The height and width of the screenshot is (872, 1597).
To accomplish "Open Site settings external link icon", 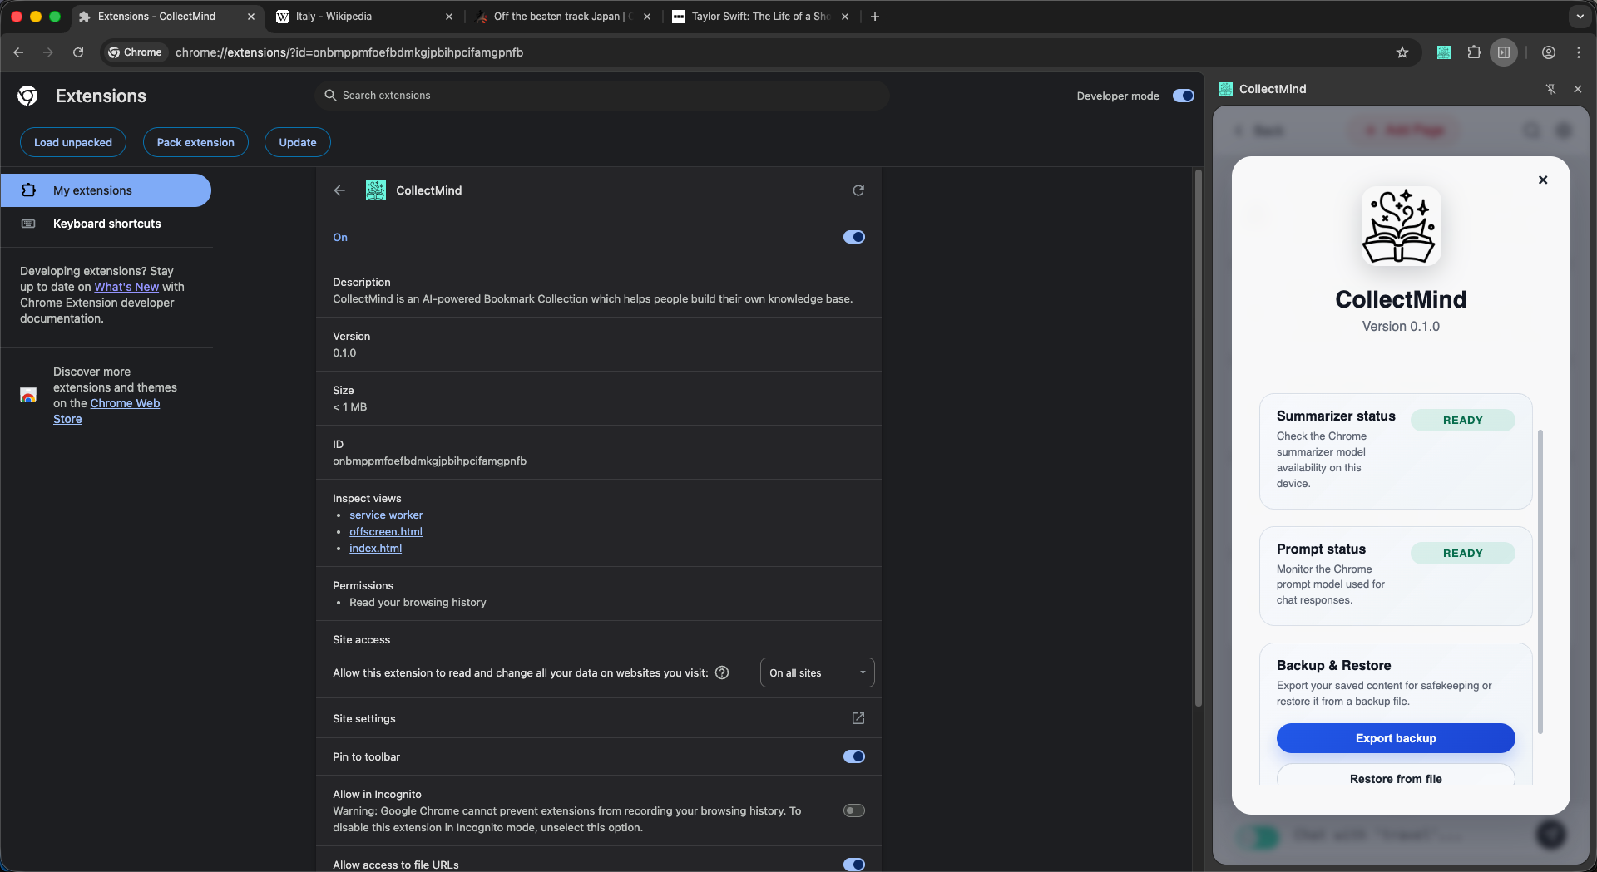I will [858, 718].
